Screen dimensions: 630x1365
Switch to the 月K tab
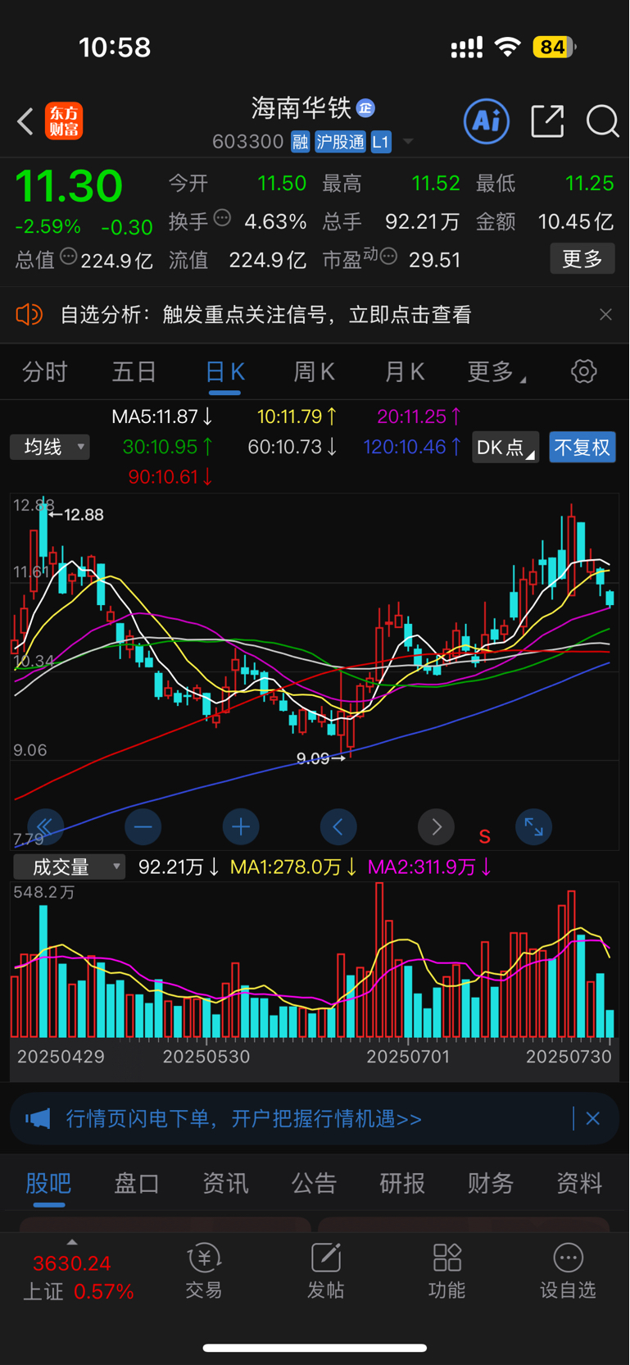pos(405,372)
